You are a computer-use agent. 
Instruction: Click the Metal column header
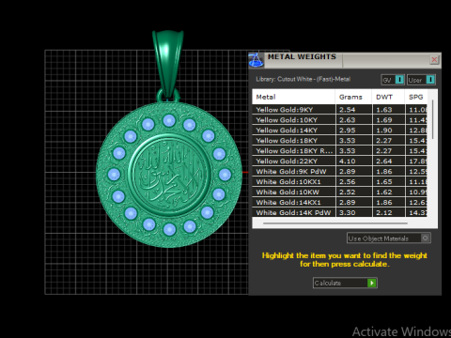pyautogui.click(x=293, y=97)
